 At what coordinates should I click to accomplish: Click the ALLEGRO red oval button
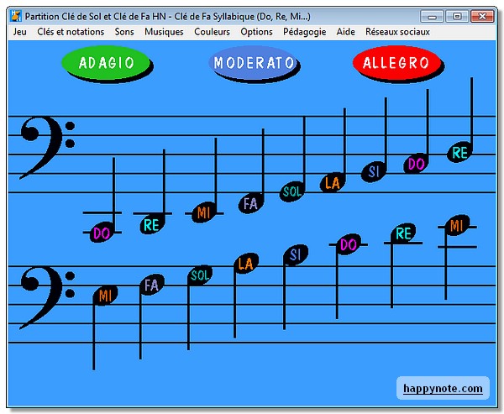(x=396, y=63)
